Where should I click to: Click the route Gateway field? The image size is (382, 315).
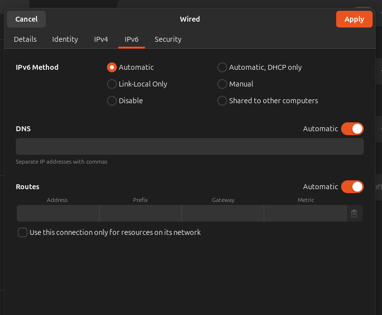coord(223,213)
